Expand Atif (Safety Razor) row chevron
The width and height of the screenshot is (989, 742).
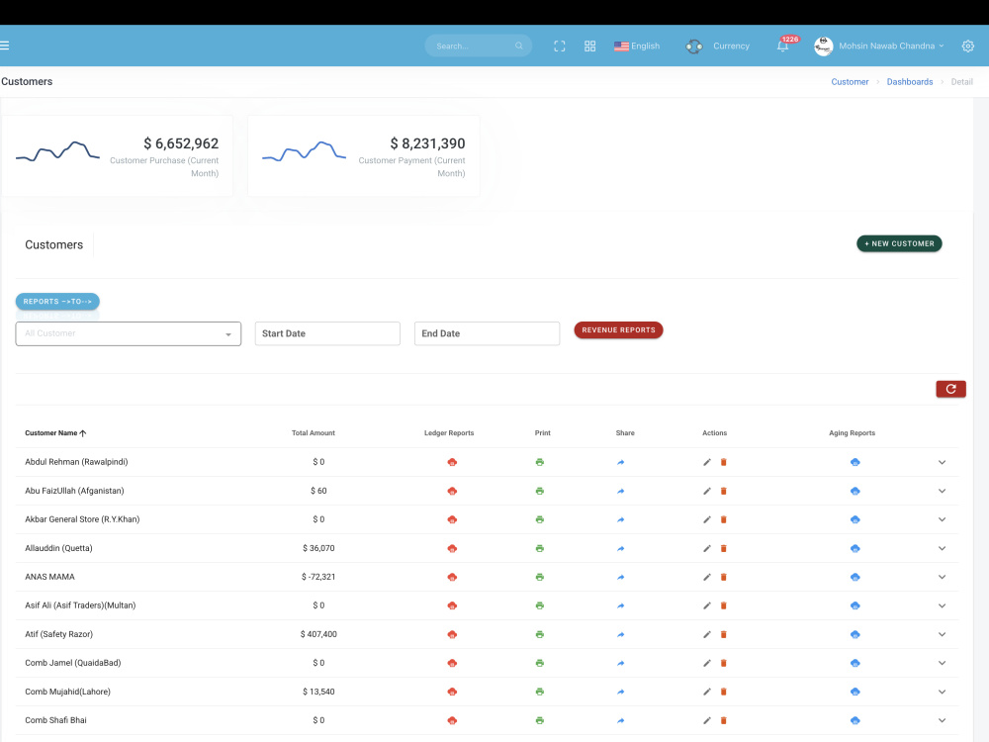tap(942, 635)
